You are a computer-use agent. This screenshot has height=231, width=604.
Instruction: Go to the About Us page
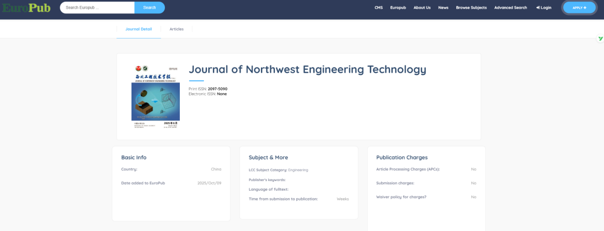pyautogui.click(x=422, y=8)
